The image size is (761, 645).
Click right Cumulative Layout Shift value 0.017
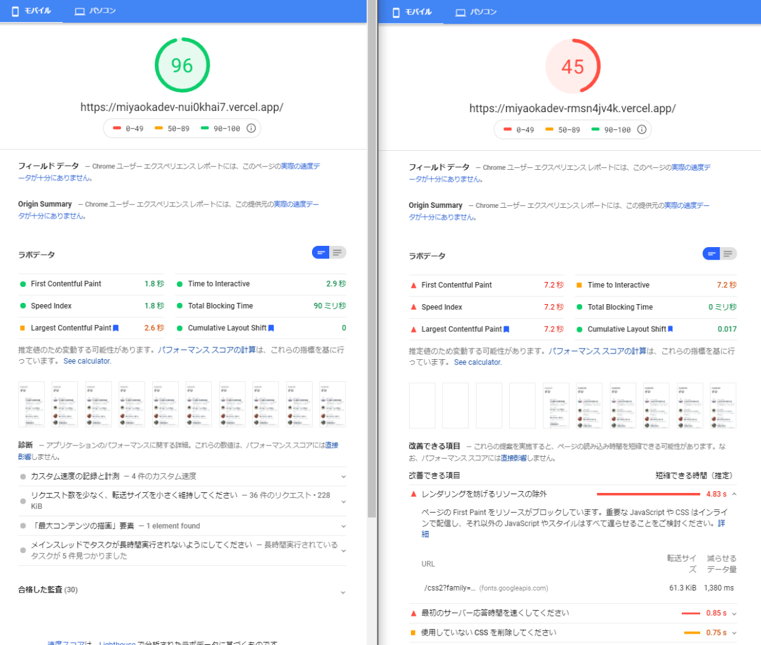(x=727, y=329)
